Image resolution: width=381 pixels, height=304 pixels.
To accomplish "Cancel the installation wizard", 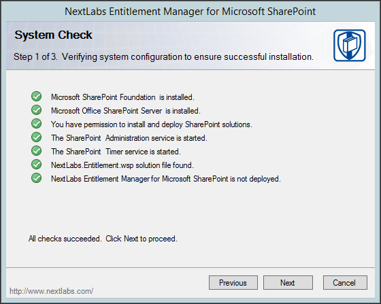I will pos(345,283).
